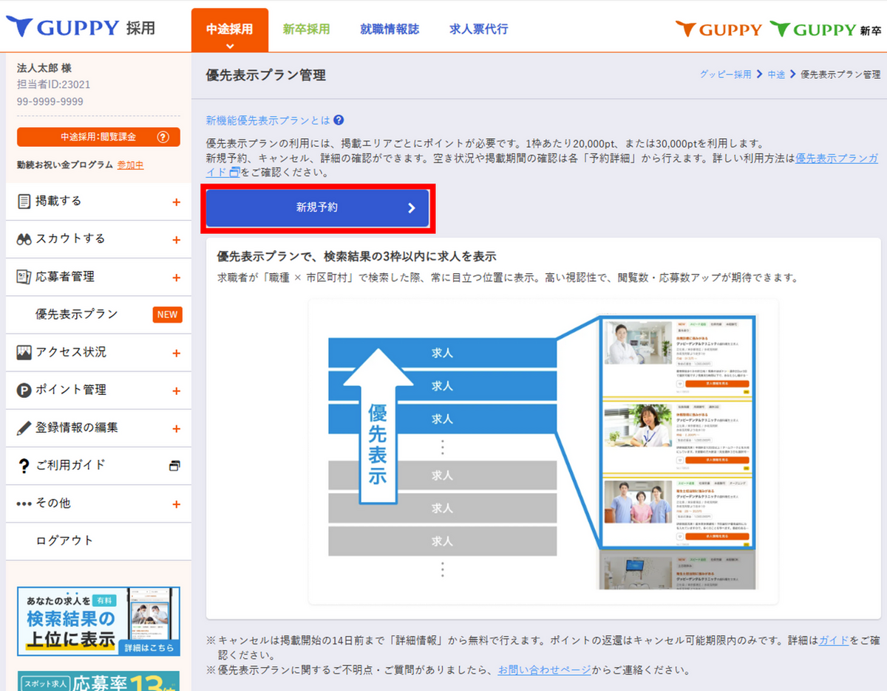The width and height of the screenshot is (887, 691).
Task: Expand the 掲載する menu with plus sign
Action: 176,202
